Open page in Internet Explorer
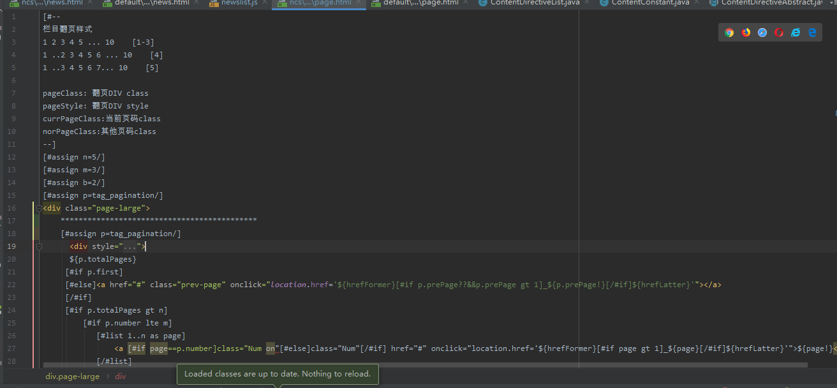This screenshot has height=388, width=837. point(796,33)
